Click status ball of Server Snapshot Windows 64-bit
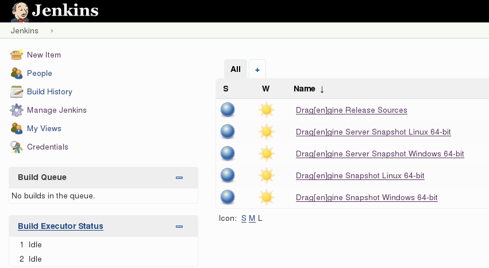 tap(228, 154)
